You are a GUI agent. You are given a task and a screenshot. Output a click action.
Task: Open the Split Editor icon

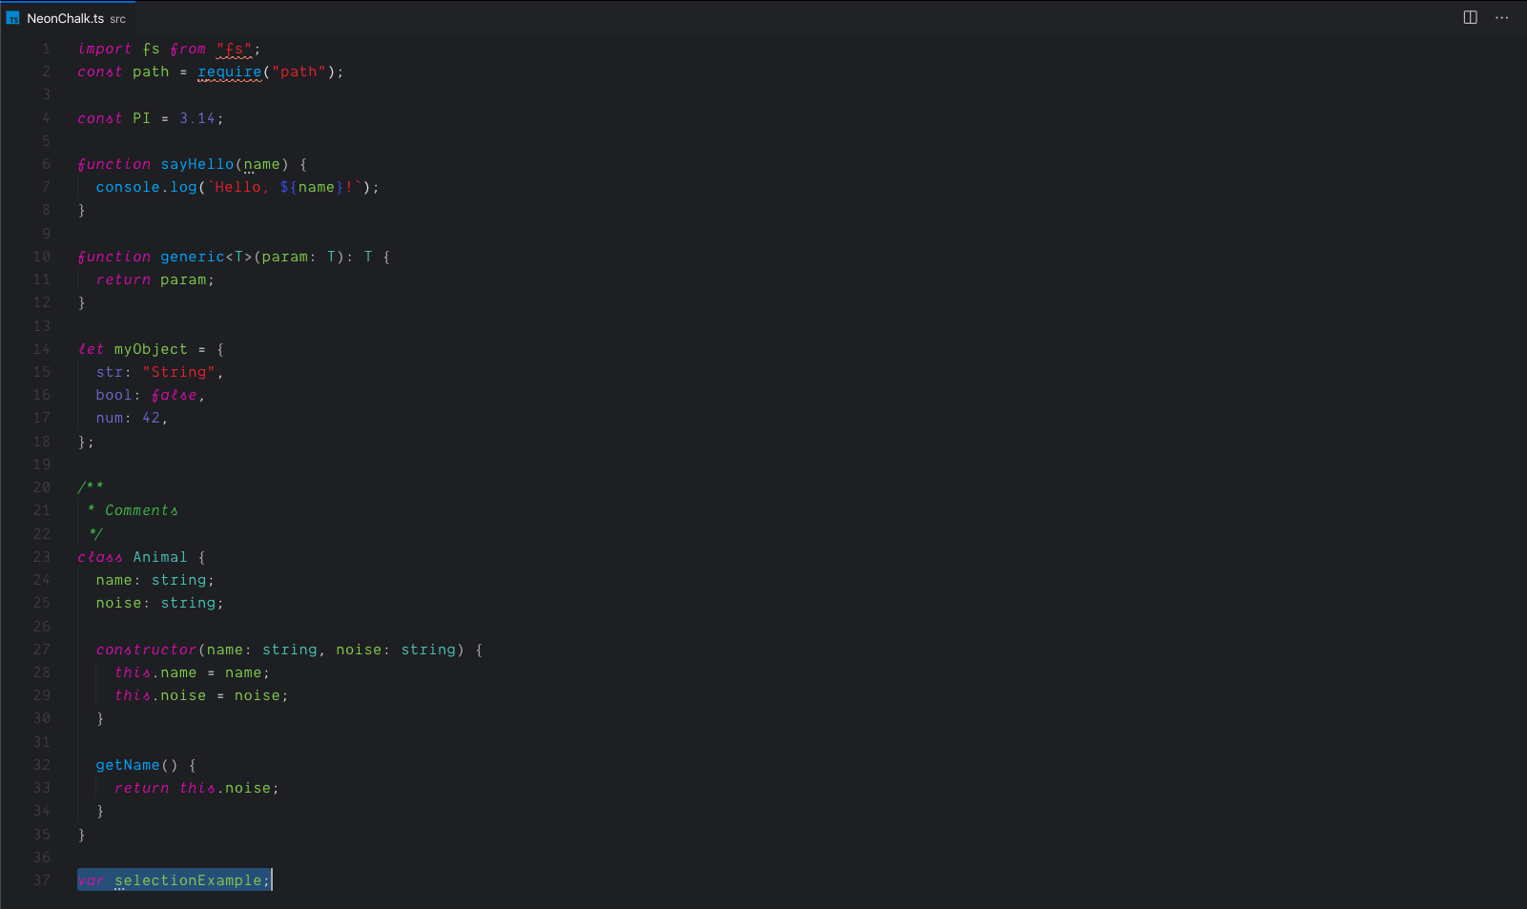[1470, 17]
